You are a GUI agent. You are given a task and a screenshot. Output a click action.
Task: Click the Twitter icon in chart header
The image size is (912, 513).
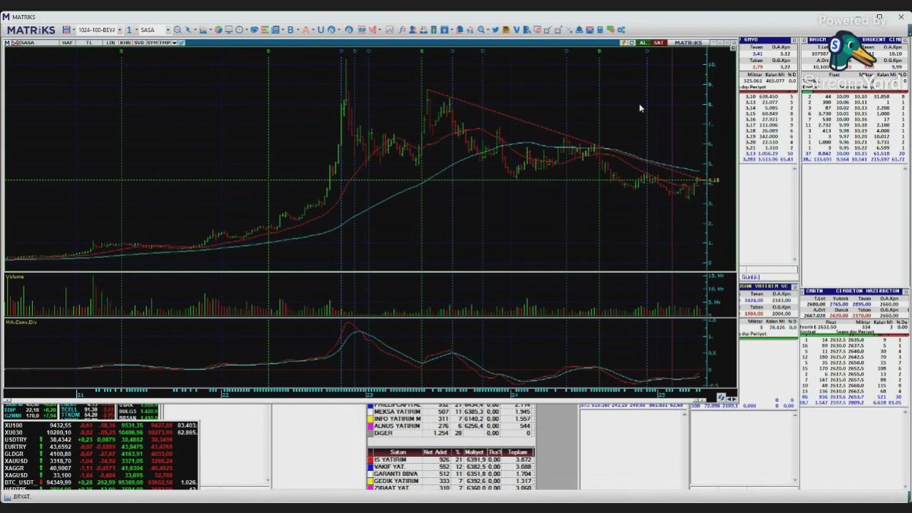[182, 43]
